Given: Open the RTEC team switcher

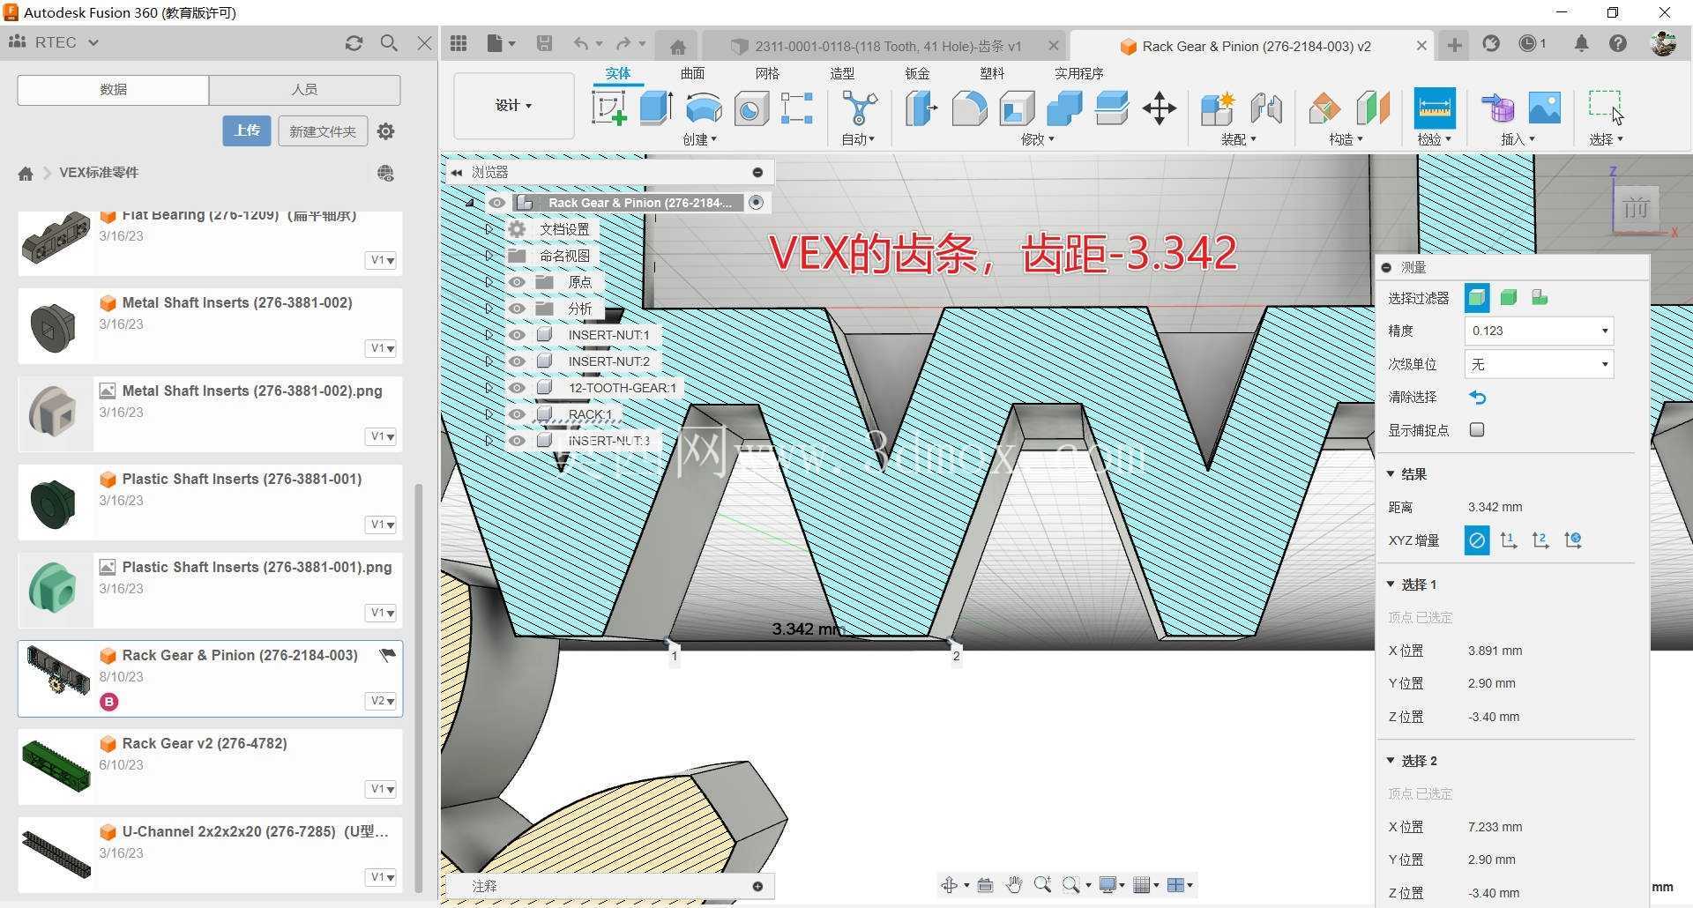Looking at the screenshot, I should pos(54,42).
